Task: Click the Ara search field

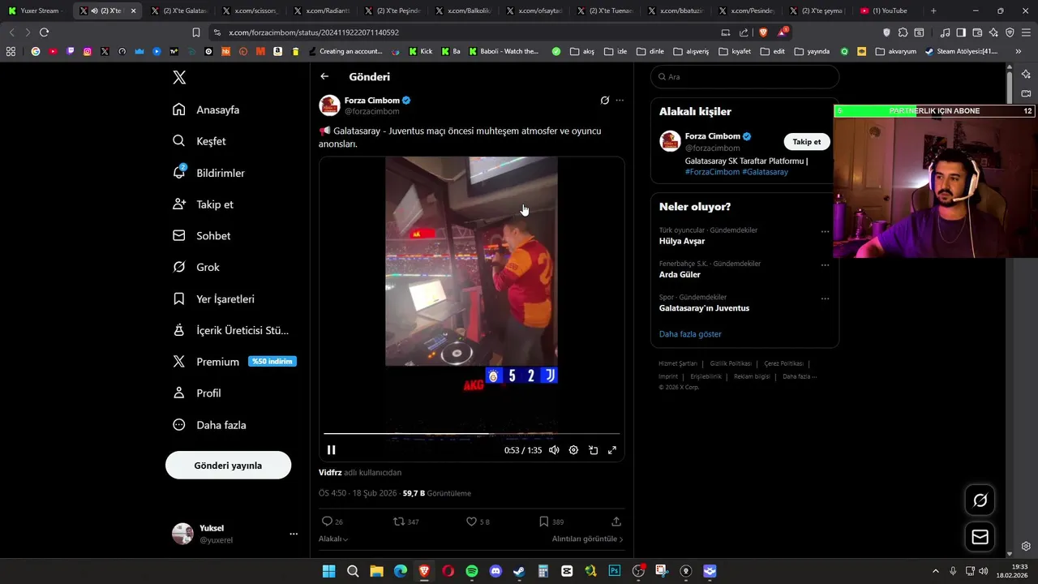Action: click(x=744, y=77)
